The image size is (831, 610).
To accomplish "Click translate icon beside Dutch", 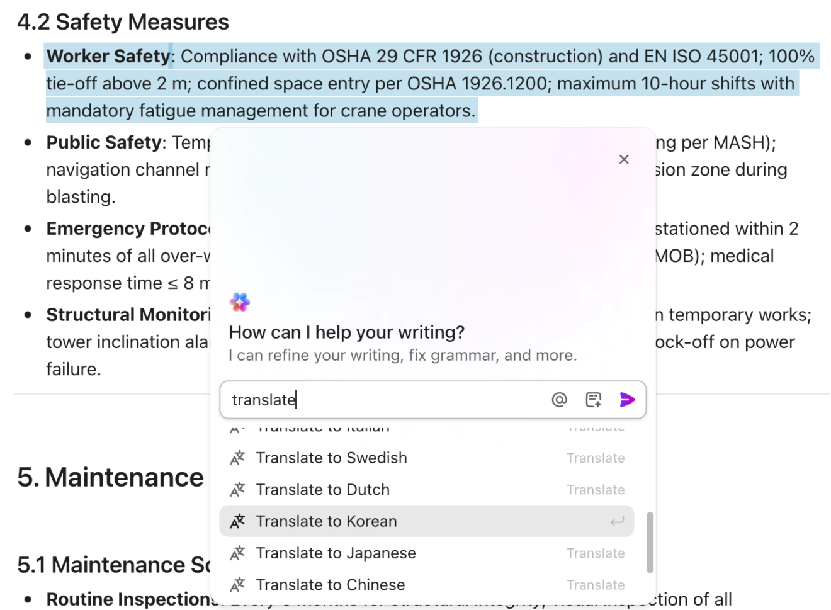I will (x=237, y=490).
